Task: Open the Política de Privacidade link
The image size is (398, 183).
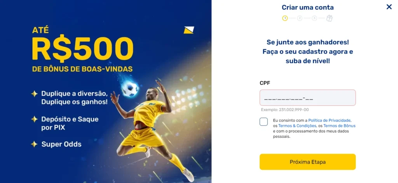Action: tap(330, 120)
